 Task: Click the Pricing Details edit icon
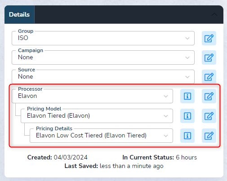pyautogui.click(x=209, y=136)
